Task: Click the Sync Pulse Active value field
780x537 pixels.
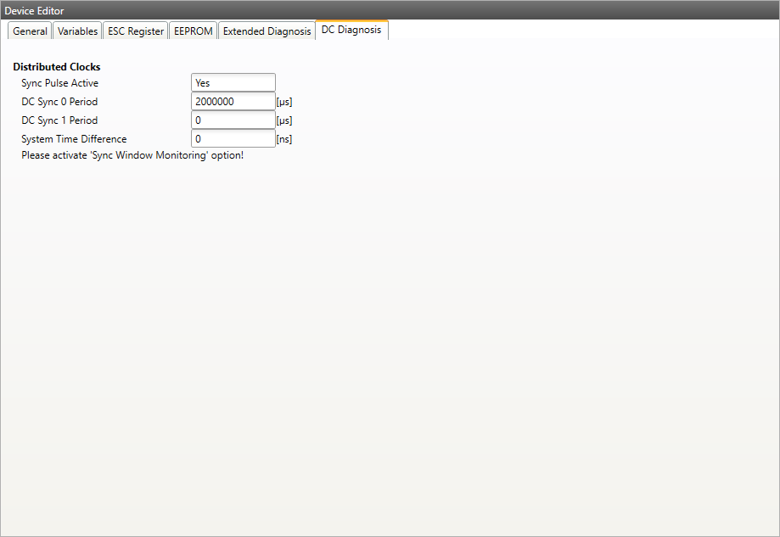Action: tap(233, 83)
